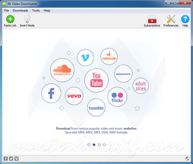
Task: Click the Metacafe logo circle
Action: pos(109,57)
